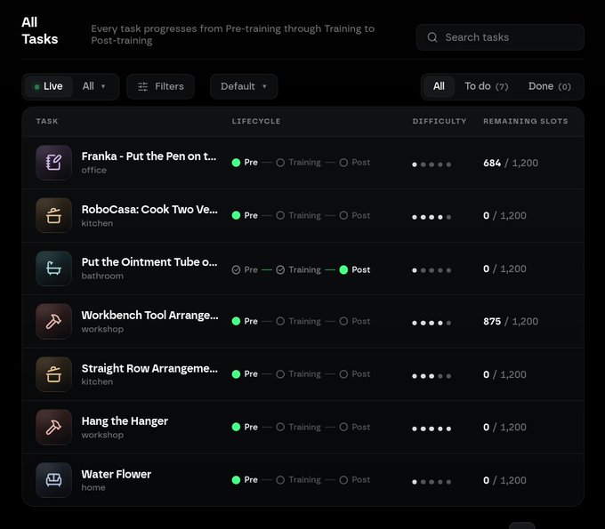Sort by the TASK column header

[x=47, y=121]
